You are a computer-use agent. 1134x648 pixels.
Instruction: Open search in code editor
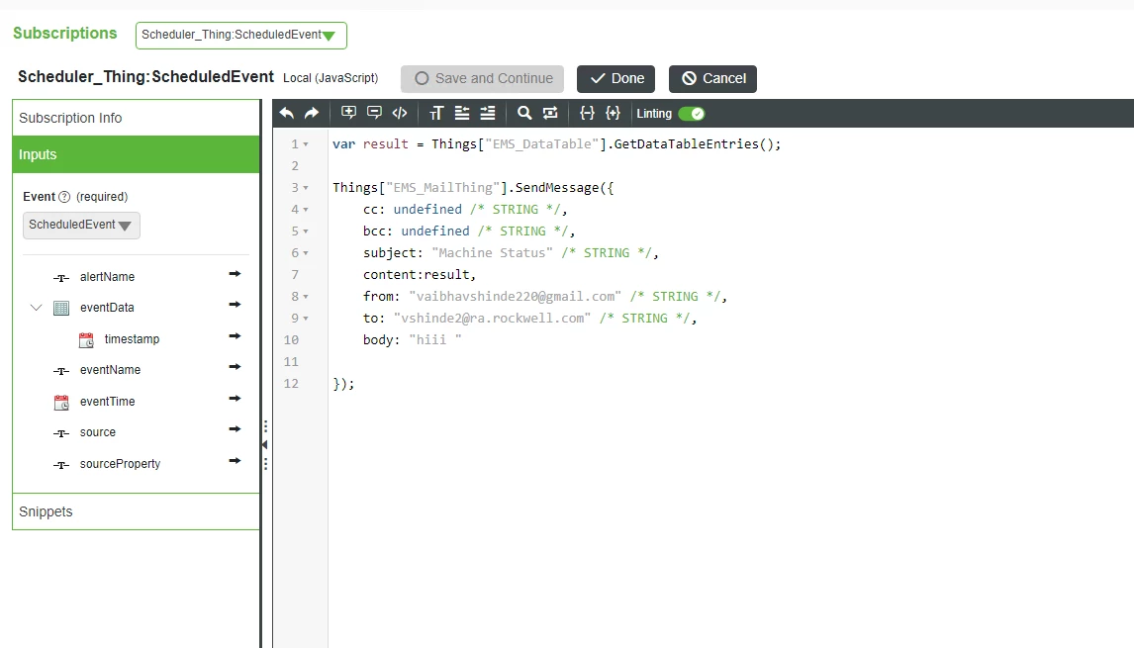[524, 113]
